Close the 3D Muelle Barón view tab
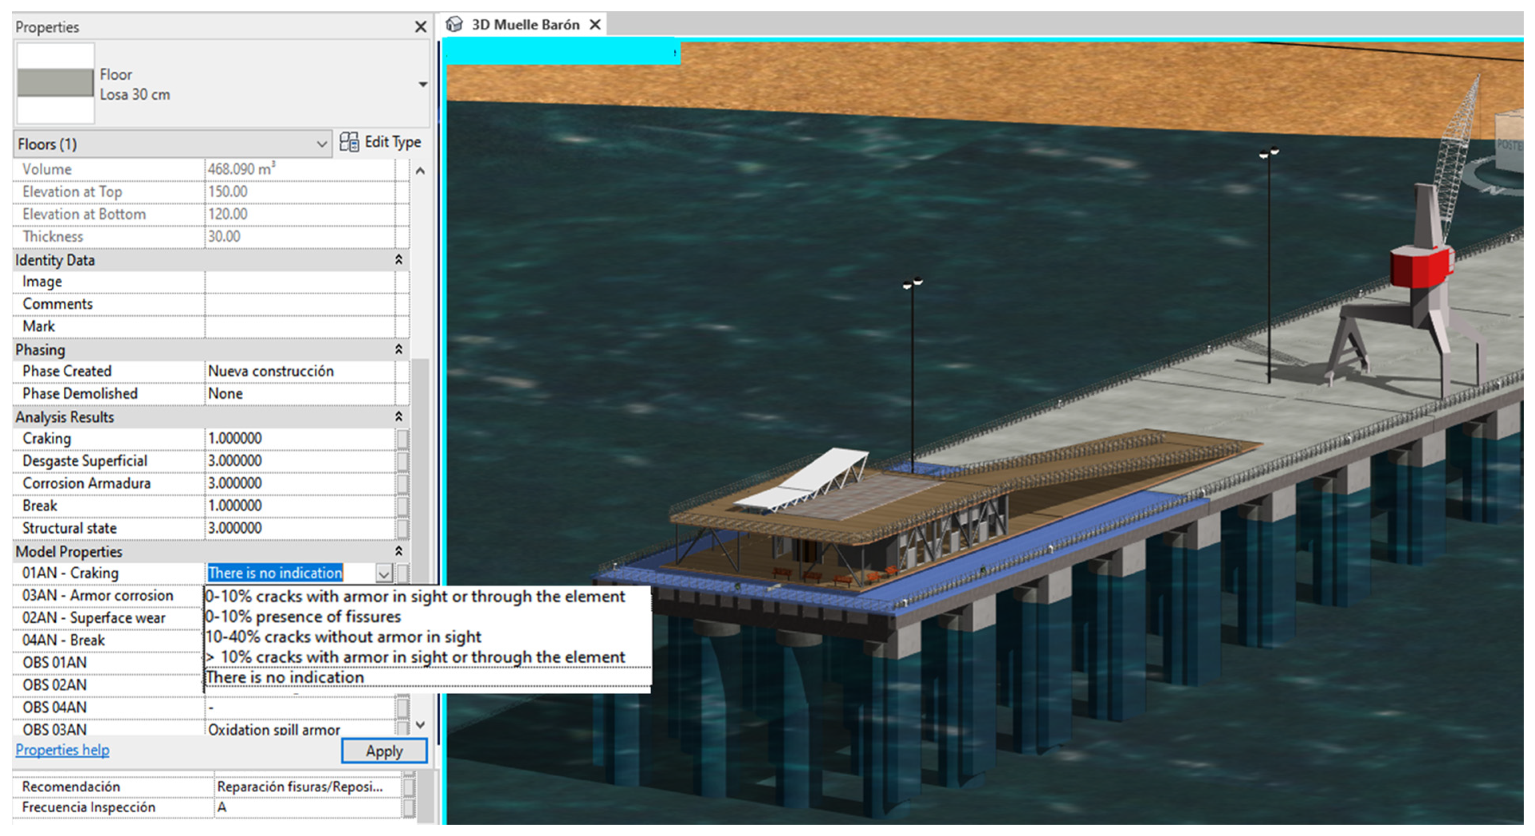Screen dimensions: 1535x836 pyautogui.click(x=595, y=24)
